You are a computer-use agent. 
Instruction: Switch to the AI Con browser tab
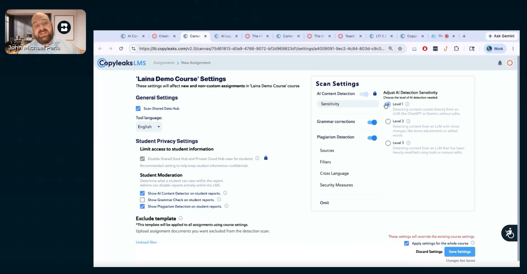[132, 36]
